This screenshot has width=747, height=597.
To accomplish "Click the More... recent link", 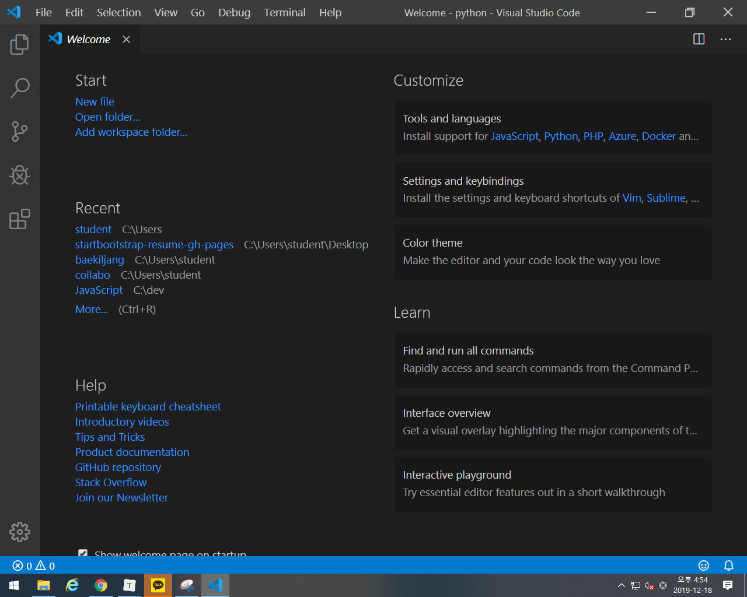I will tap(92, 309).
